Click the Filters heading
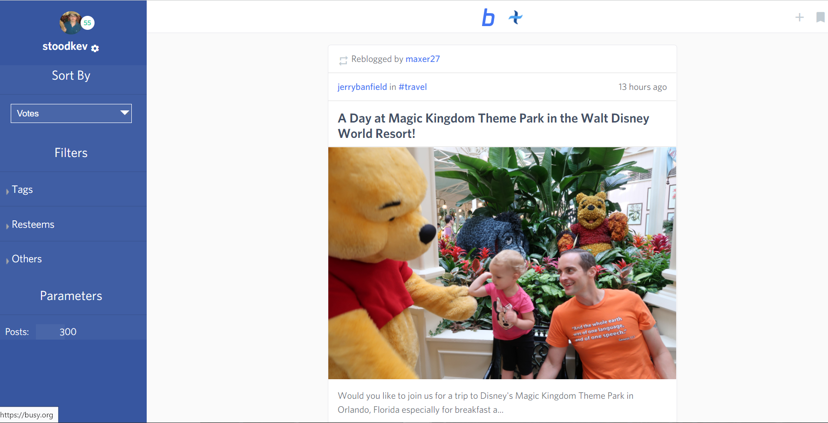This screenshot has height=423, width=828. pos(71,153)
